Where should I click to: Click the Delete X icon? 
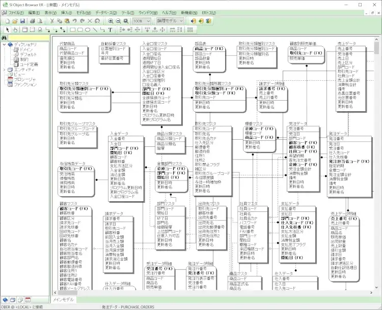pos(90,21)
